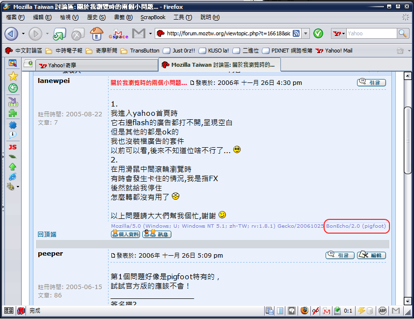Image resolution: width=414 pixels, height=319 pixels.
Task: Click the green download status bar icon
Action: pos(337,311)
